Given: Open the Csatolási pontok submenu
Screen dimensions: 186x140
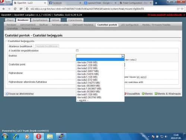Looking at the screenshot, I should (107, 25).
